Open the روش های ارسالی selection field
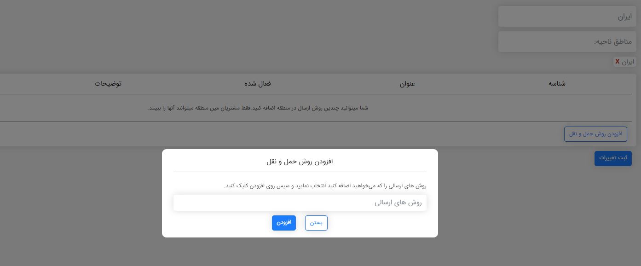Image resolution: width=641 pixels, height=266 pixels. 300,202
